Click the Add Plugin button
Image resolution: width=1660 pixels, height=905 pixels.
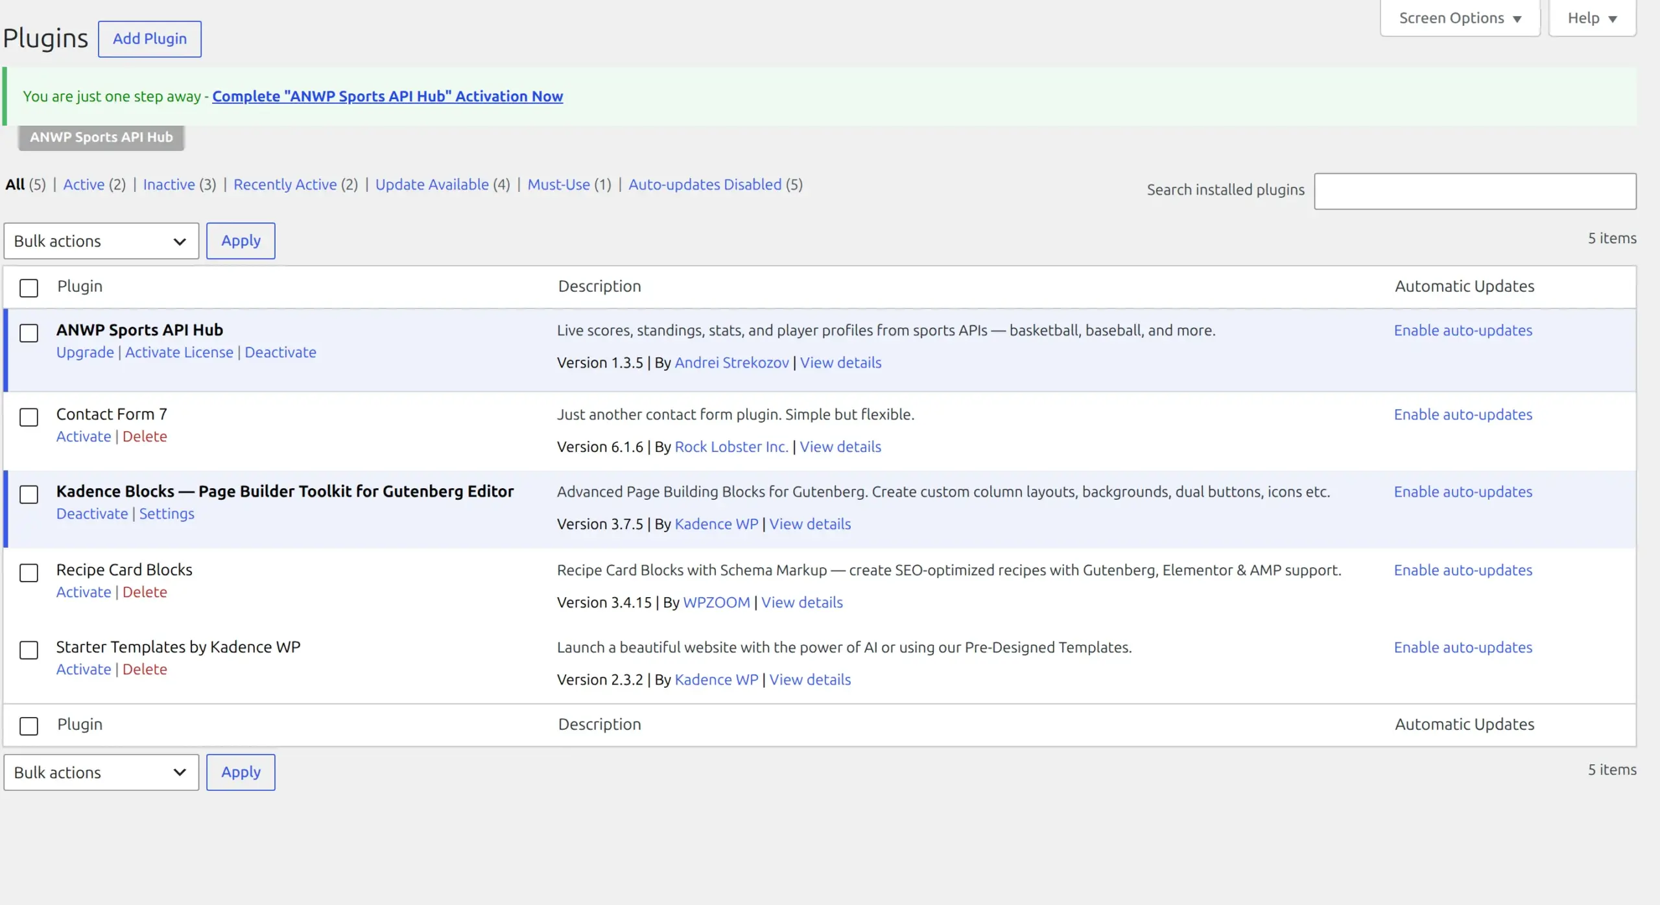tap(150, 39)
